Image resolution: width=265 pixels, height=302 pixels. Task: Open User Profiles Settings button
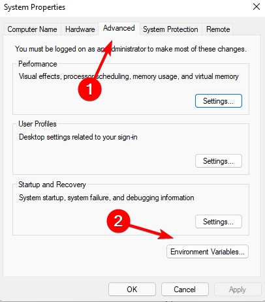point(219,161)
